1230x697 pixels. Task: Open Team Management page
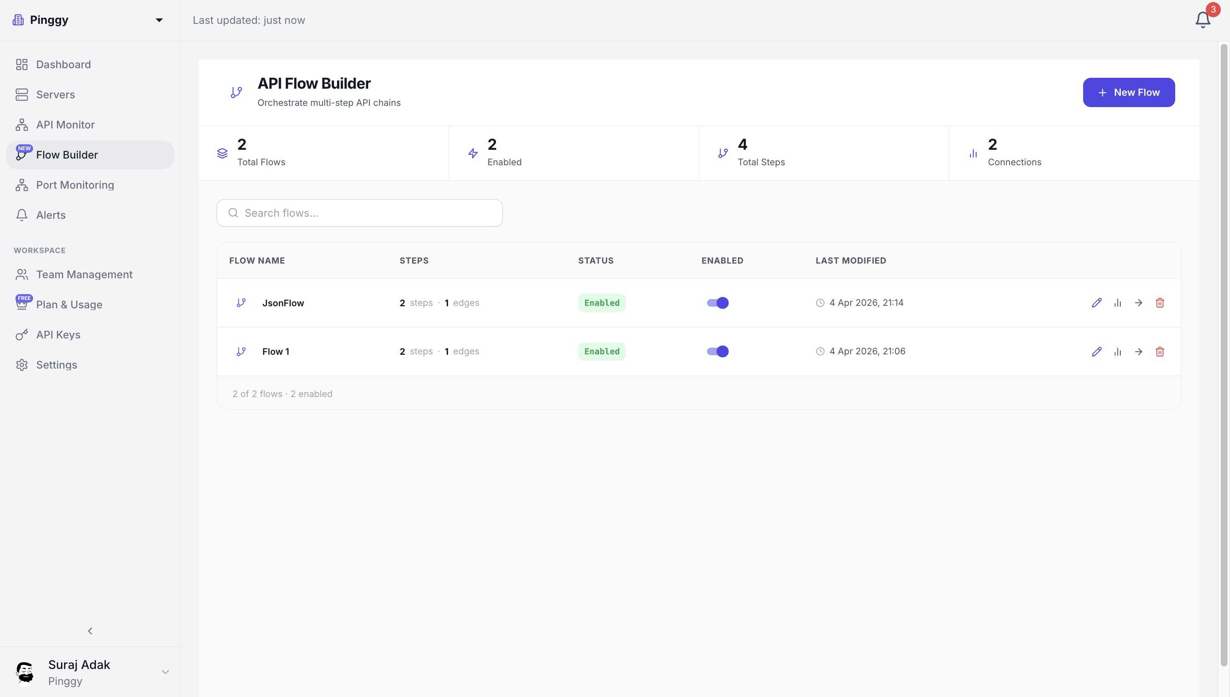tap(90, 274)
